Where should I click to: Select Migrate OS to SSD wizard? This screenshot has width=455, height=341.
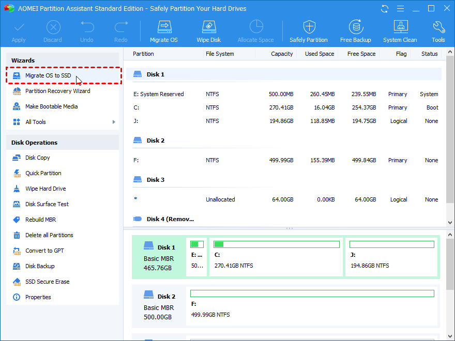(x=48, y=75)
